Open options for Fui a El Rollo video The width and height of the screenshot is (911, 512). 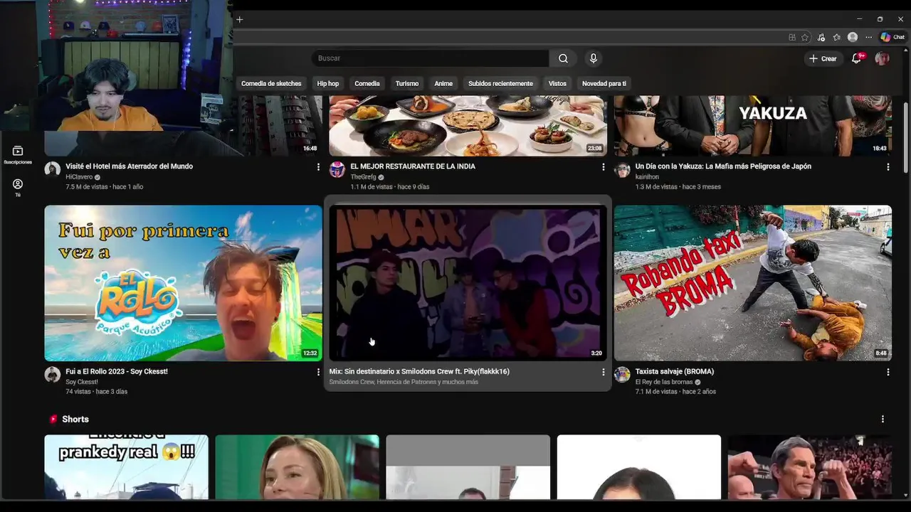pyautogui.click(x=318, y=372)
